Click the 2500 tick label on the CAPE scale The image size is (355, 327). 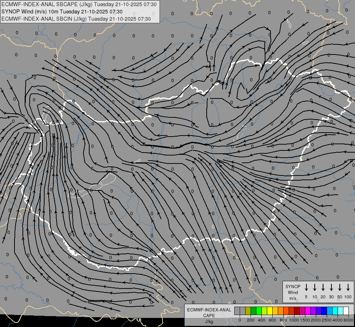327,320
